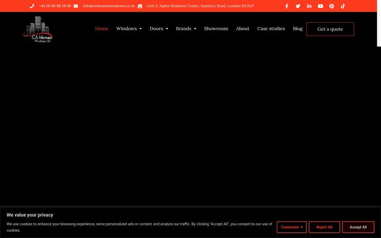Open the LinkedIn social icon

(309, 6)
